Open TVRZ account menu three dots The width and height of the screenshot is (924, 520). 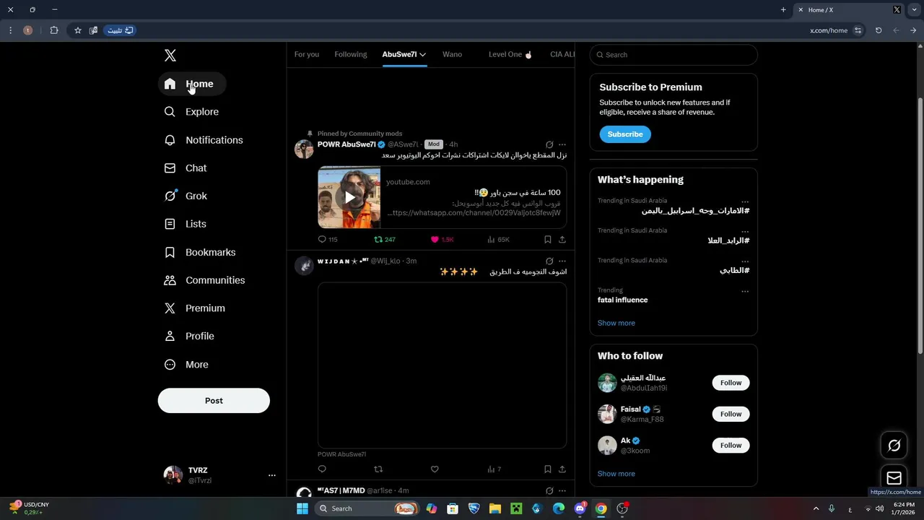(x=272, y=475)
